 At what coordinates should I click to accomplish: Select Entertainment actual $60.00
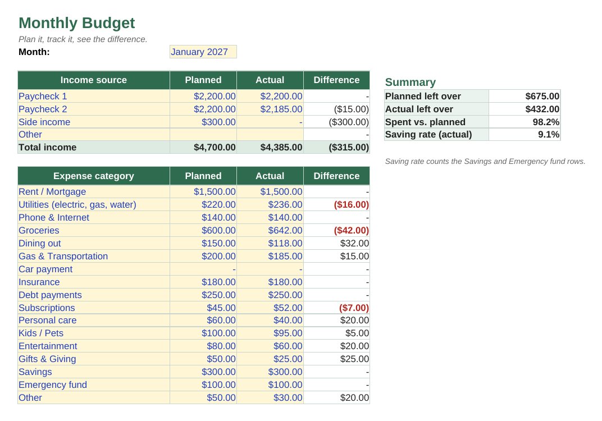click(x=270, y=346)
